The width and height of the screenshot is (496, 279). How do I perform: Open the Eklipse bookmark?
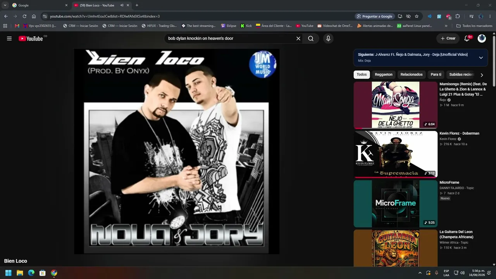229,26
